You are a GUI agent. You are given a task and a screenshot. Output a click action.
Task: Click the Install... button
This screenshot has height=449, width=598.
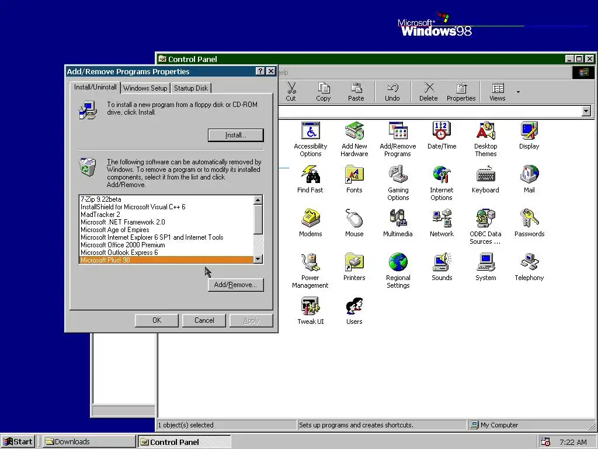[236, 135]
